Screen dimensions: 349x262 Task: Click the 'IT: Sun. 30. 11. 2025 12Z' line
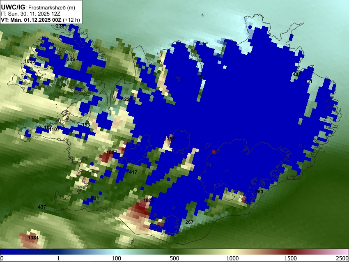[30, 14]
